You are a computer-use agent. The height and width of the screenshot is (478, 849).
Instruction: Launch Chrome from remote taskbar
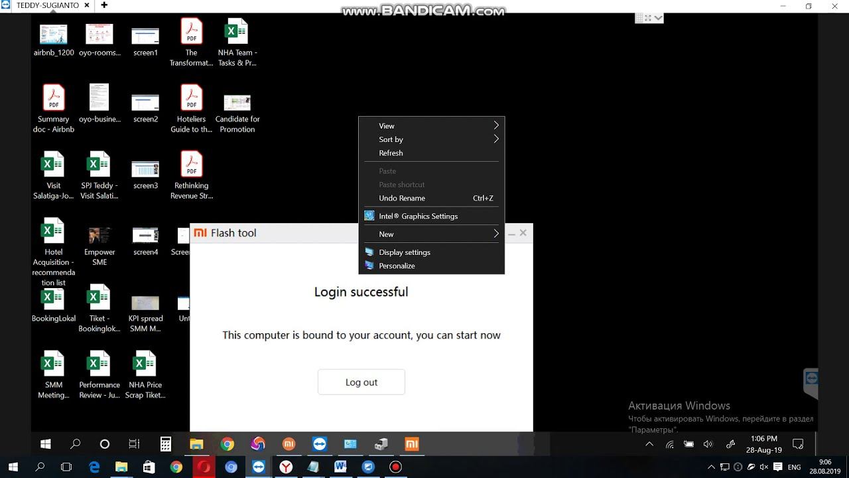[x=228, y=444]
